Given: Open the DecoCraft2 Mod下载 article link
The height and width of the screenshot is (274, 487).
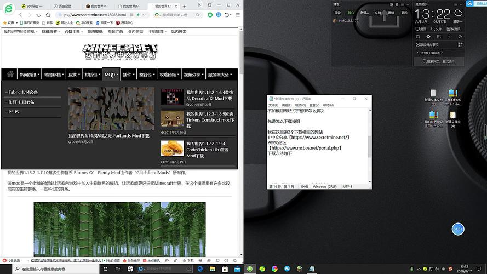Looking at the screenshot, I should pyautogui.click(x=210, y=95).
